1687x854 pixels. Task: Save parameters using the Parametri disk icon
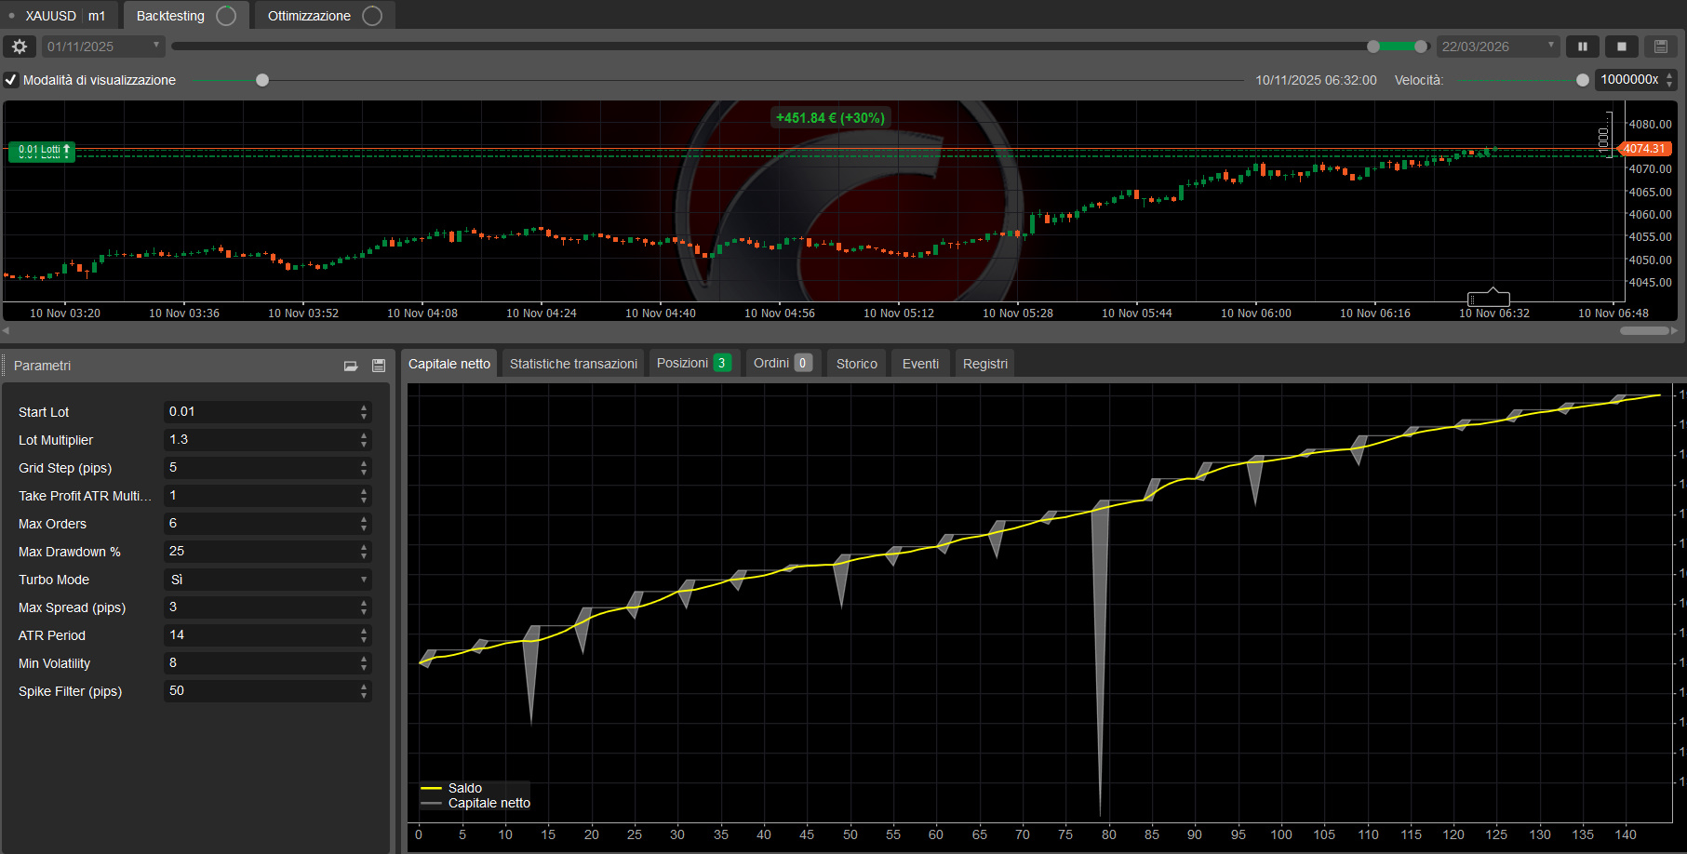click(x=379, y=366)
